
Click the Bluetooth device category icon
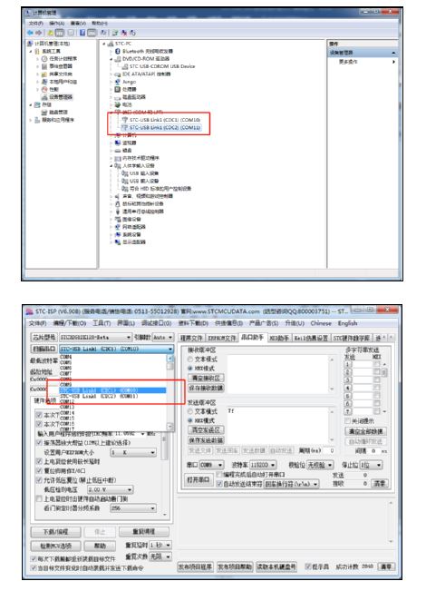tap(118, 51)
